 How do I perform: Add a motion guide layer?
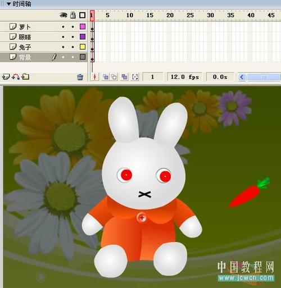16,77
